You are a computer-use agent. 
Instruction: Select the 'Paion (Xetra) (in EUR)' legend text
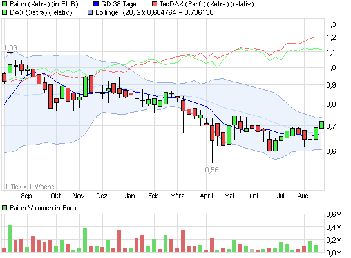coord(44,4)
